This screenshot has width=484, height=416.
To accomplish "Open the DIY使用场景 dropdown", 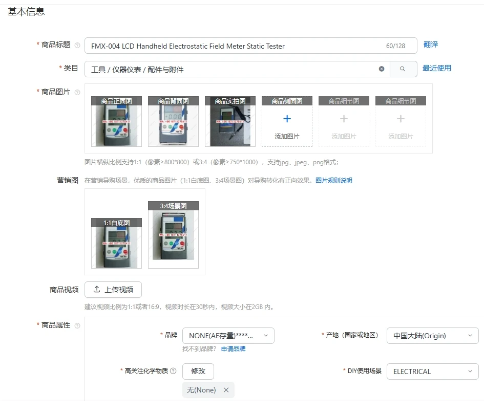I will tap(432, 371).
